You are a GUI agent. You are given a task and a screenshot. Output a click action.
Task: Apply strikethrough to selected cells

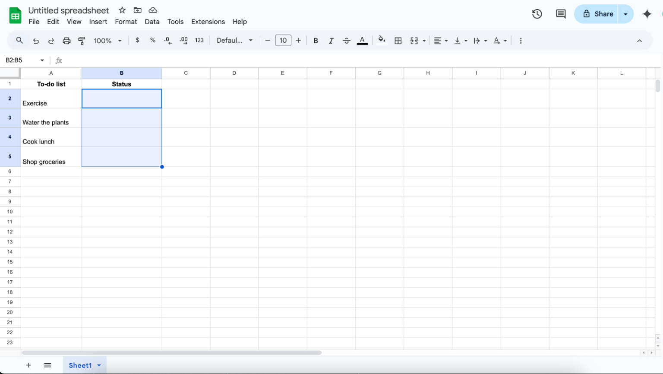(347, 40)
